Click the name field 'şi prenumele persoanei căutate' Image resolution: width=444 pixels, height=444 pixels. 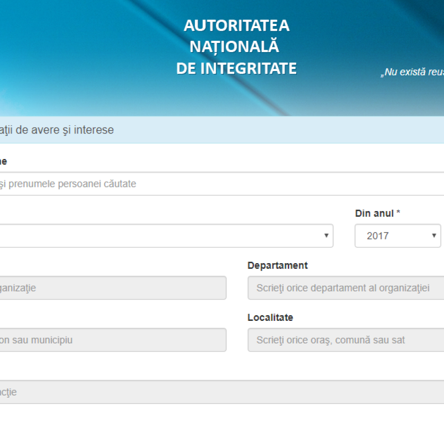coord(222,184)
